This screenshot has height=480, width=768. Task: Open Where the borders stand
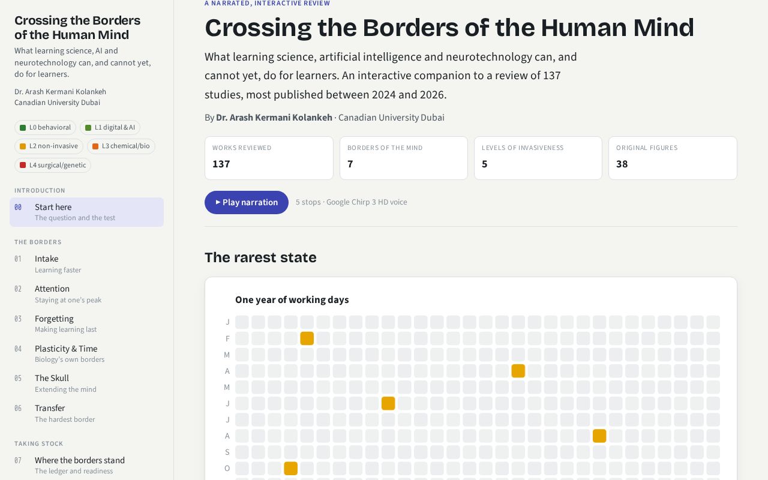coord(86,466)
